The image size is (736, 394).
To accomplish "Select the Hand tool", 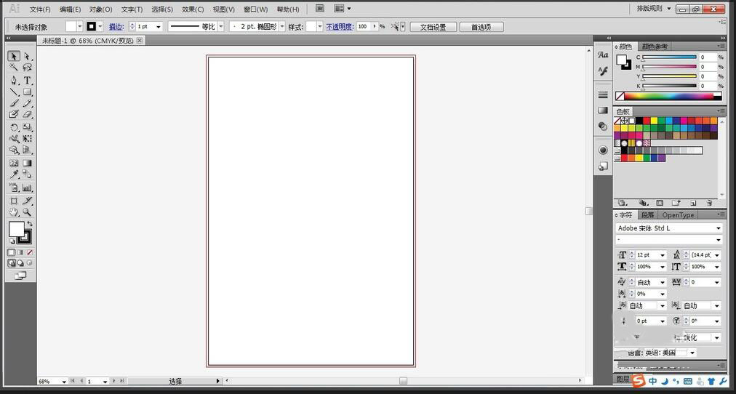I will click(x=14, y=212).
